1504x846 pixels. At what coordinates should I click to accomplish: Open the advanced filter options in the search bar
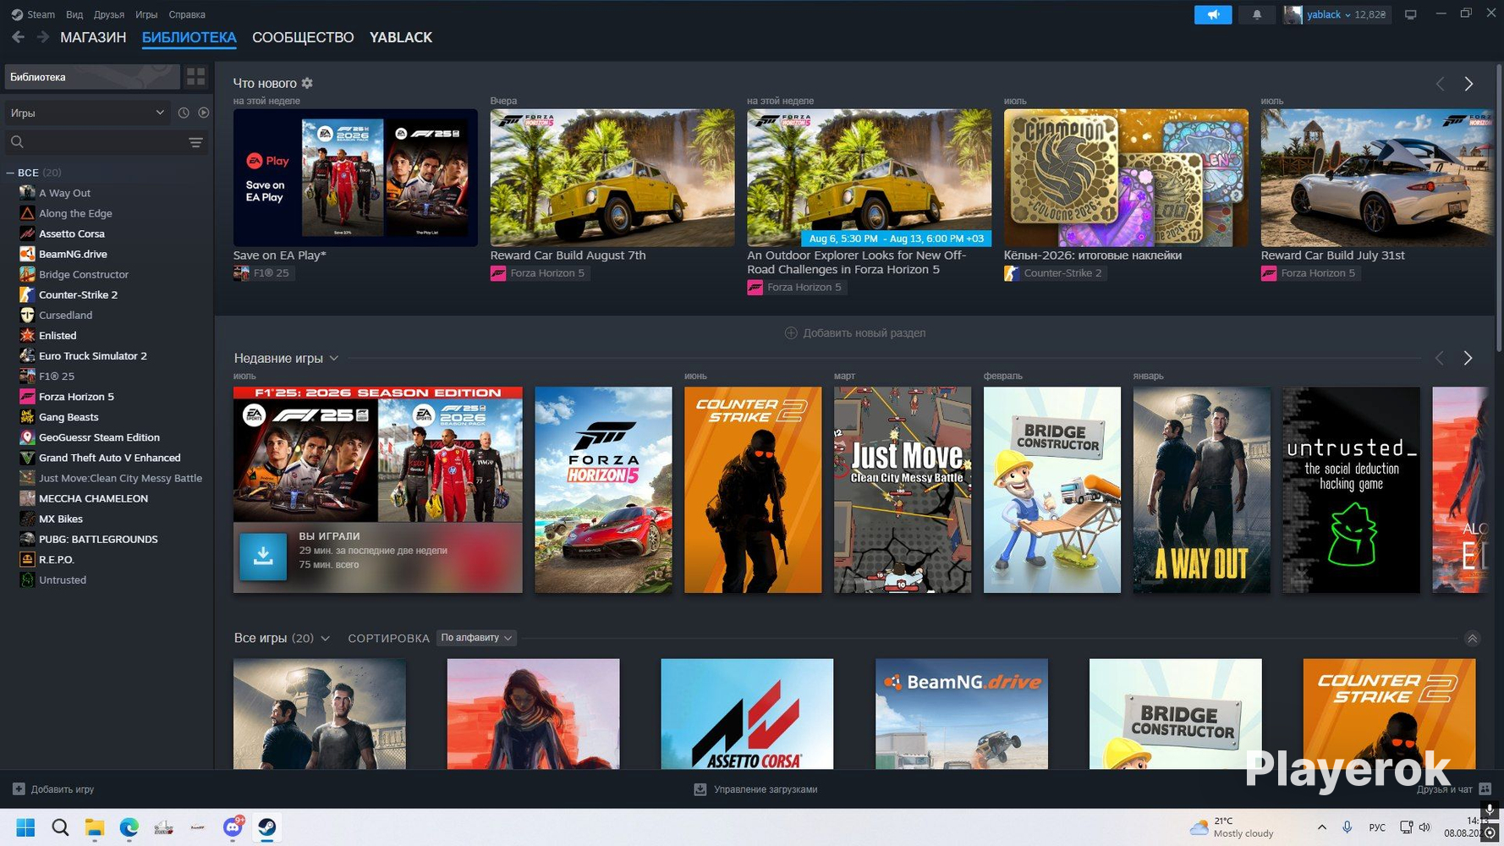(x=195, y=142)
